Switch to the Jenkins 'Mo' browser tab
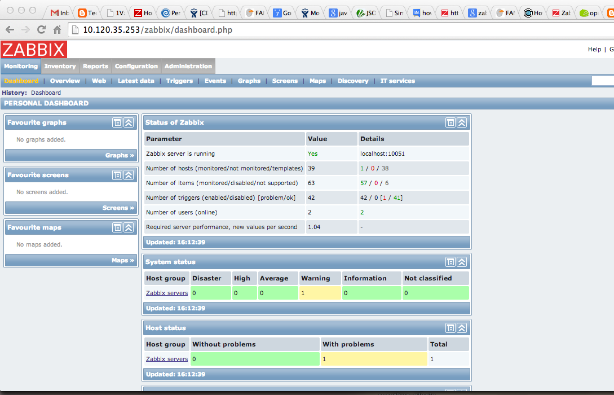 pos(311,13)
